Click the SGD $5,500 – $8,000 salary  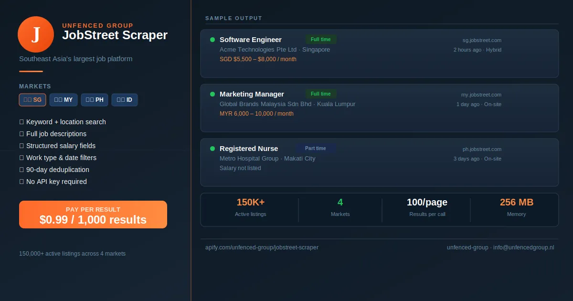coord(258,59)
